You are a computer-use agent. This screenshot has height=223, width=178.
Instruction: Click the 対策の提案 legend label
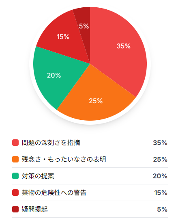click(x=38, y=176)
